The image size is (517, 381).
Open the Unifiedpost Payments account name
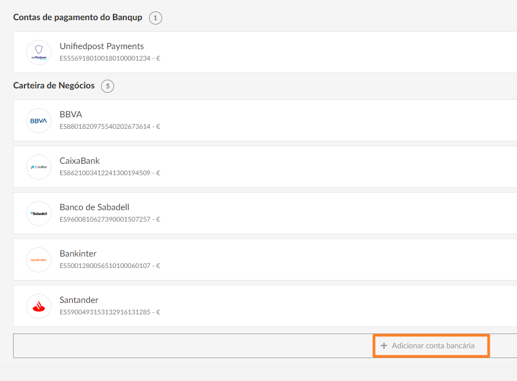coord(102,46)
